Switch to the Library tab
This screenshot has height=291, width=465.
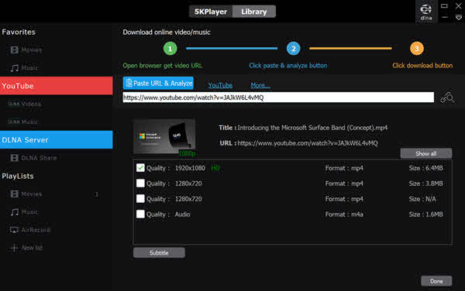(x=254, y=12)
